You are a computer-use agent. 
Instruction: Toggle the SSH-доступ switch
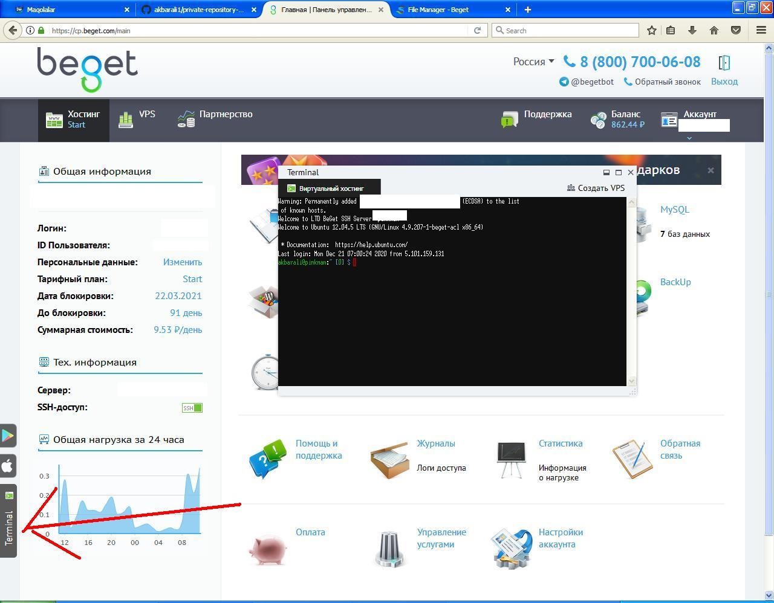click(192, 408)
